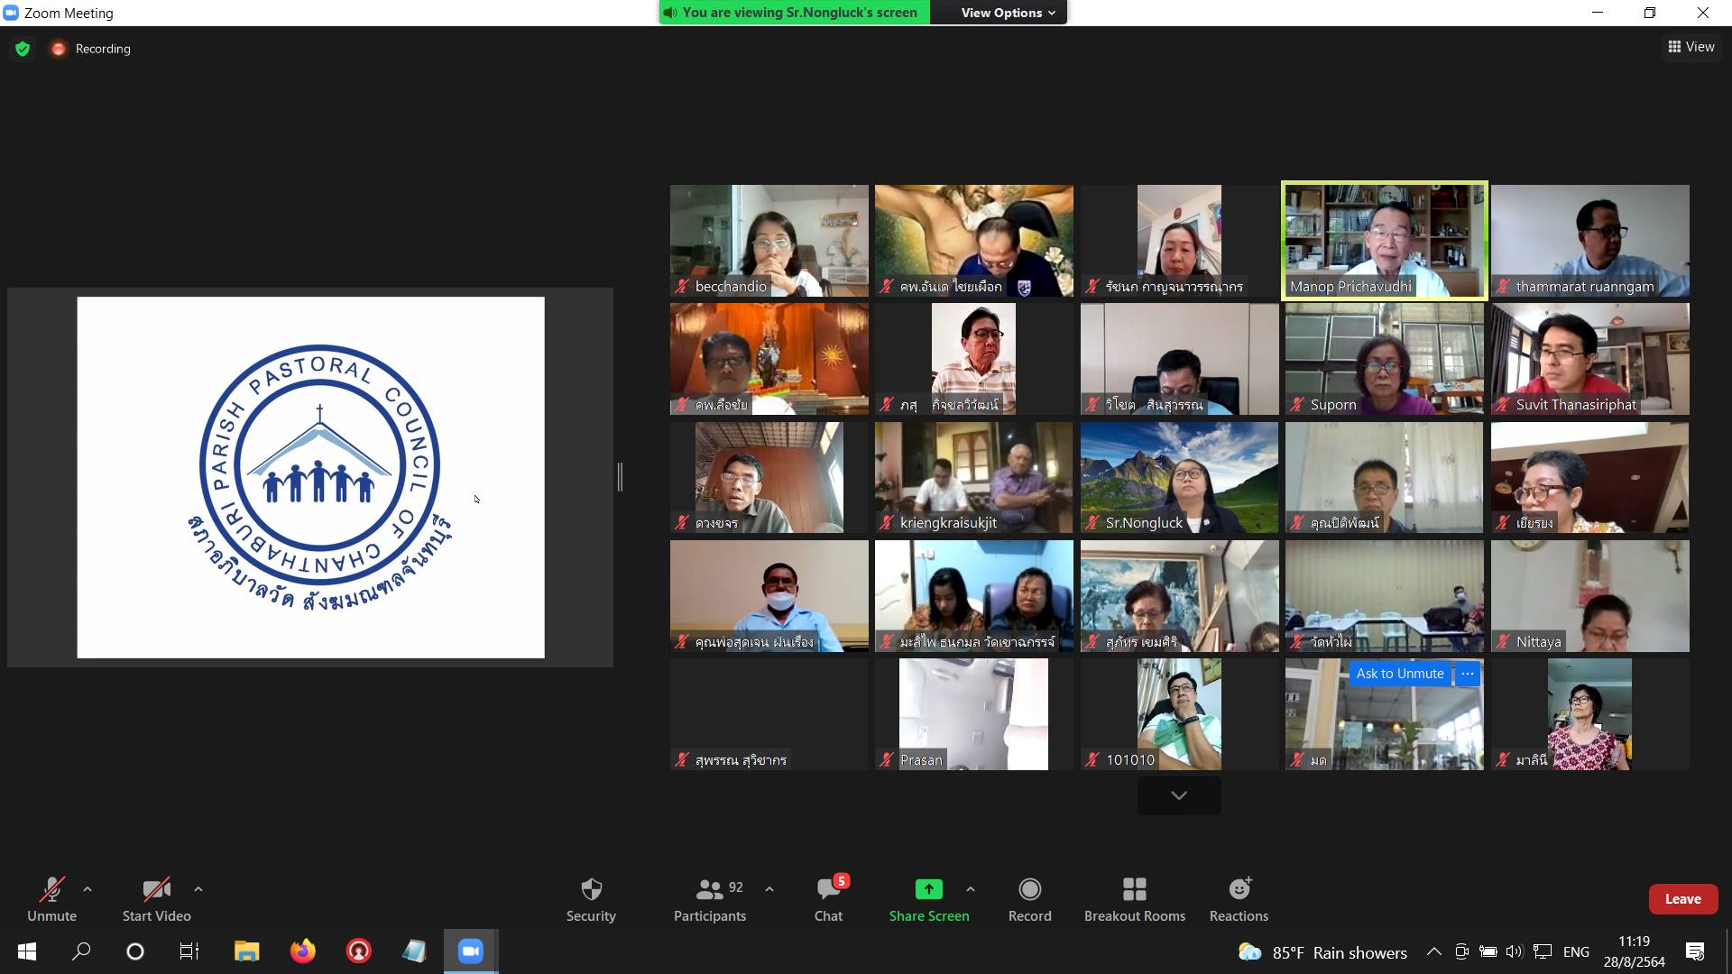The image size is (1732, 974).
Task: Click the shared screen logo slide
Action: (x=310, y=477)
